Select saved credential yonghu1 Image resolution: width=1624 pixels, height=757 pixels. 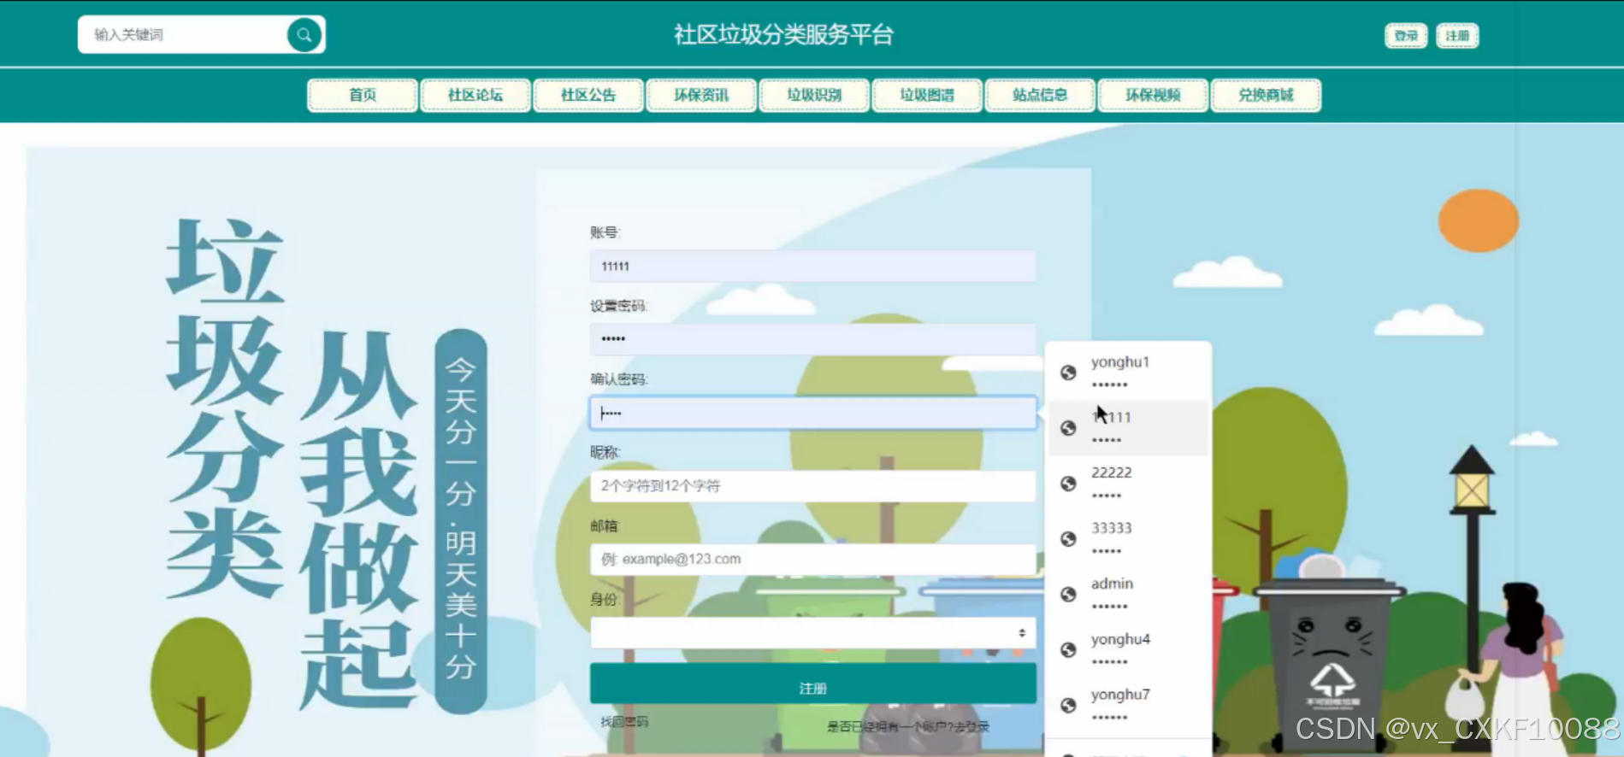coord(1128,373)
